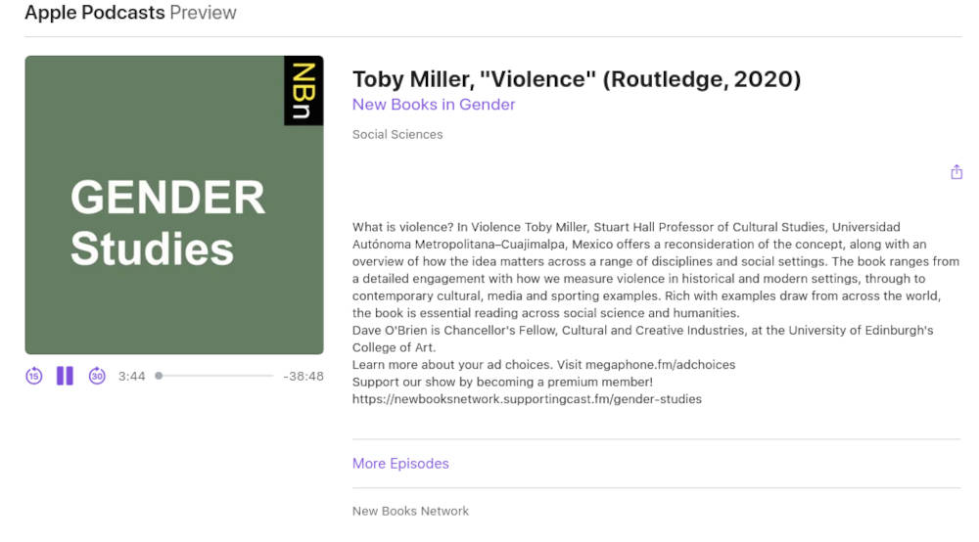Click the New Books Network publisher text
Image resolution: width=979 pixels, height=542 pixels.
tap(410, 511)
